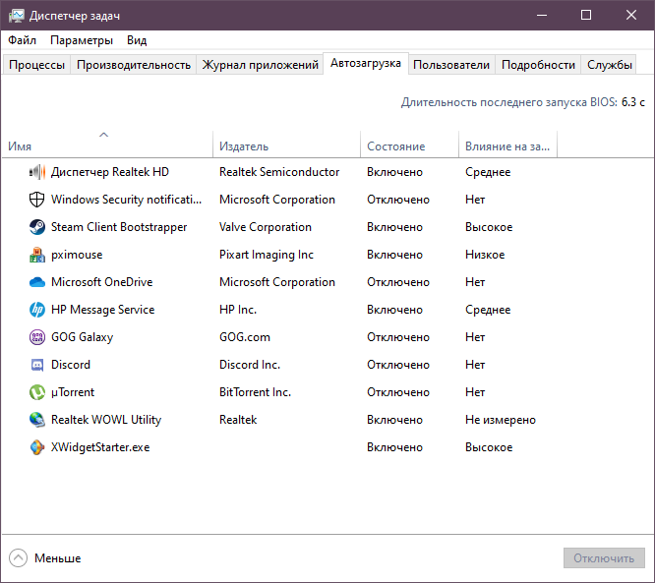Minimize the Task Manager window

542,16
